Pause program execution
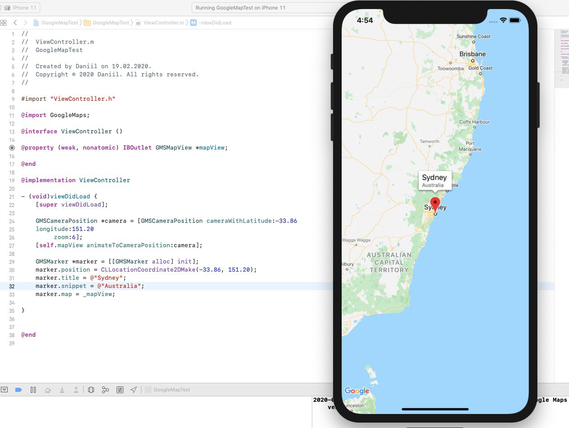Screen dimensions: 569x428 (x=33, y=390)
